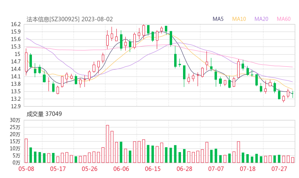Click the 10万 volume axis label

[15, 148]
